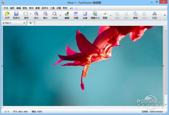Open a file with the 打开 icon

[7, 15]
